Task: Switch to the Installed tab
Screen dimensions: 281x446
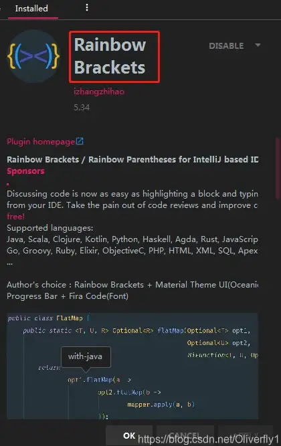Action: point(31,9)
